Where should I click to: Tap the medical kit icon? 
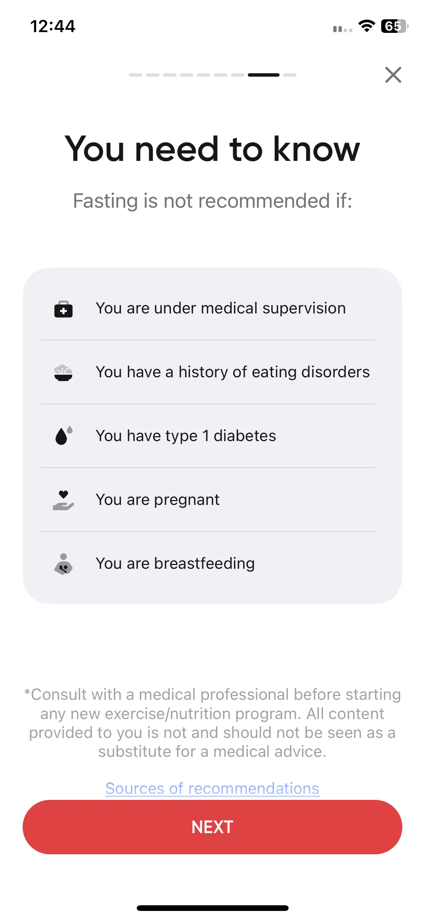63,309
